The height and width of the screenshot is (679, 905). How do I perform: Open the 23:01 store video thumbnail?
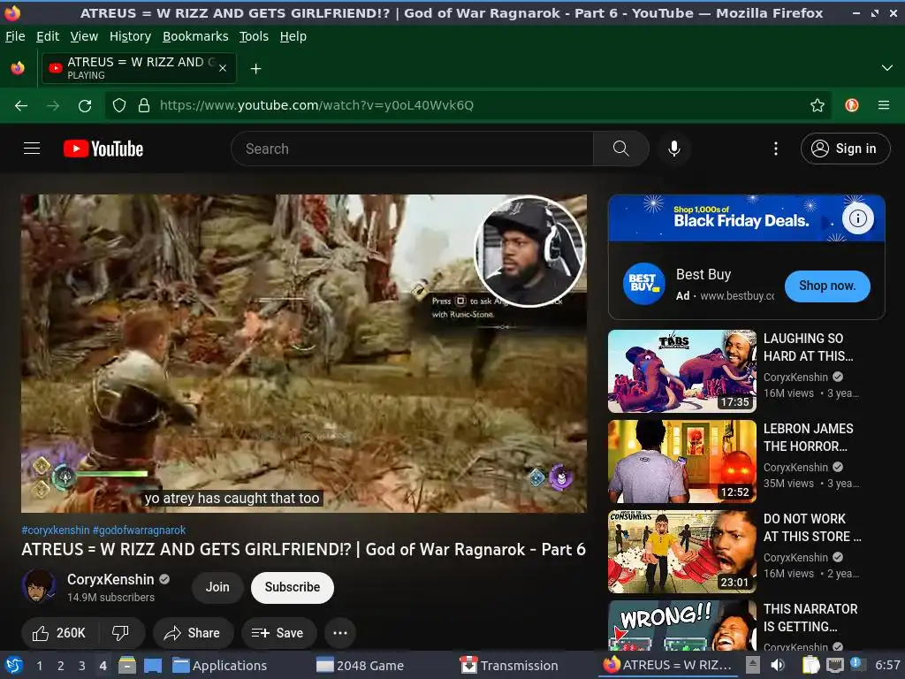pos(682,552)
